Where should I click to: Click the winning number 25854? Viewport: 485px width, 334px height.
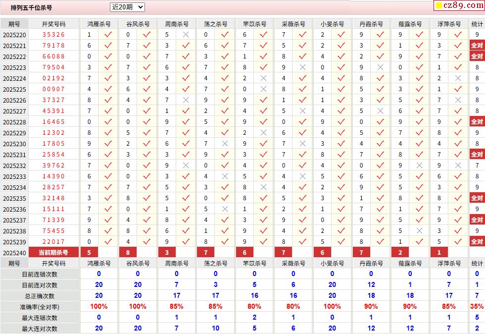[53, 155]
